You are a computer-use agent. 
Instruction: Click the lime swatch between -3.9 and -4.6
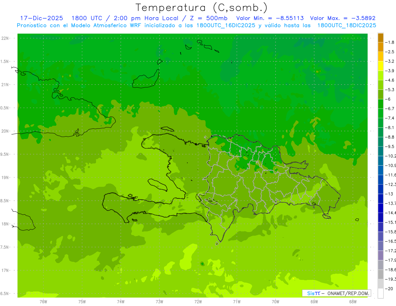pyautogui.click(x=380, y=76)
